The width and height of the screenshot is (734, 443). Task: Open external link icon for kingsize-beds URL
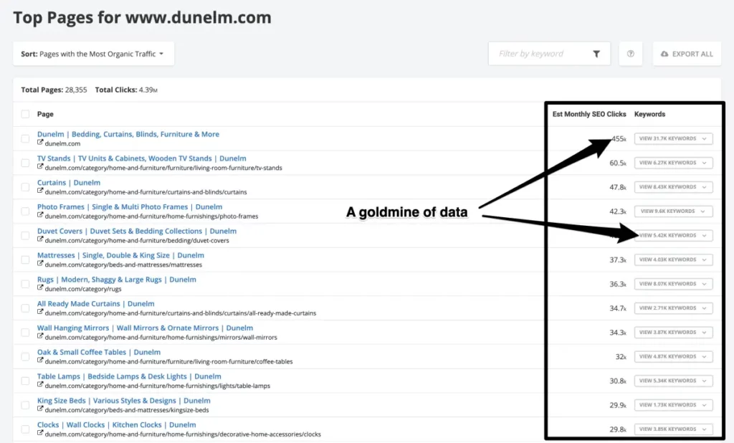pos(40,409)
